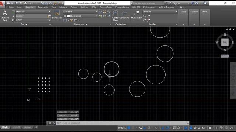Viewport: 236px width, 132px height.
Task: Click the WCS button under ViewCube
Action: [225, 56]
